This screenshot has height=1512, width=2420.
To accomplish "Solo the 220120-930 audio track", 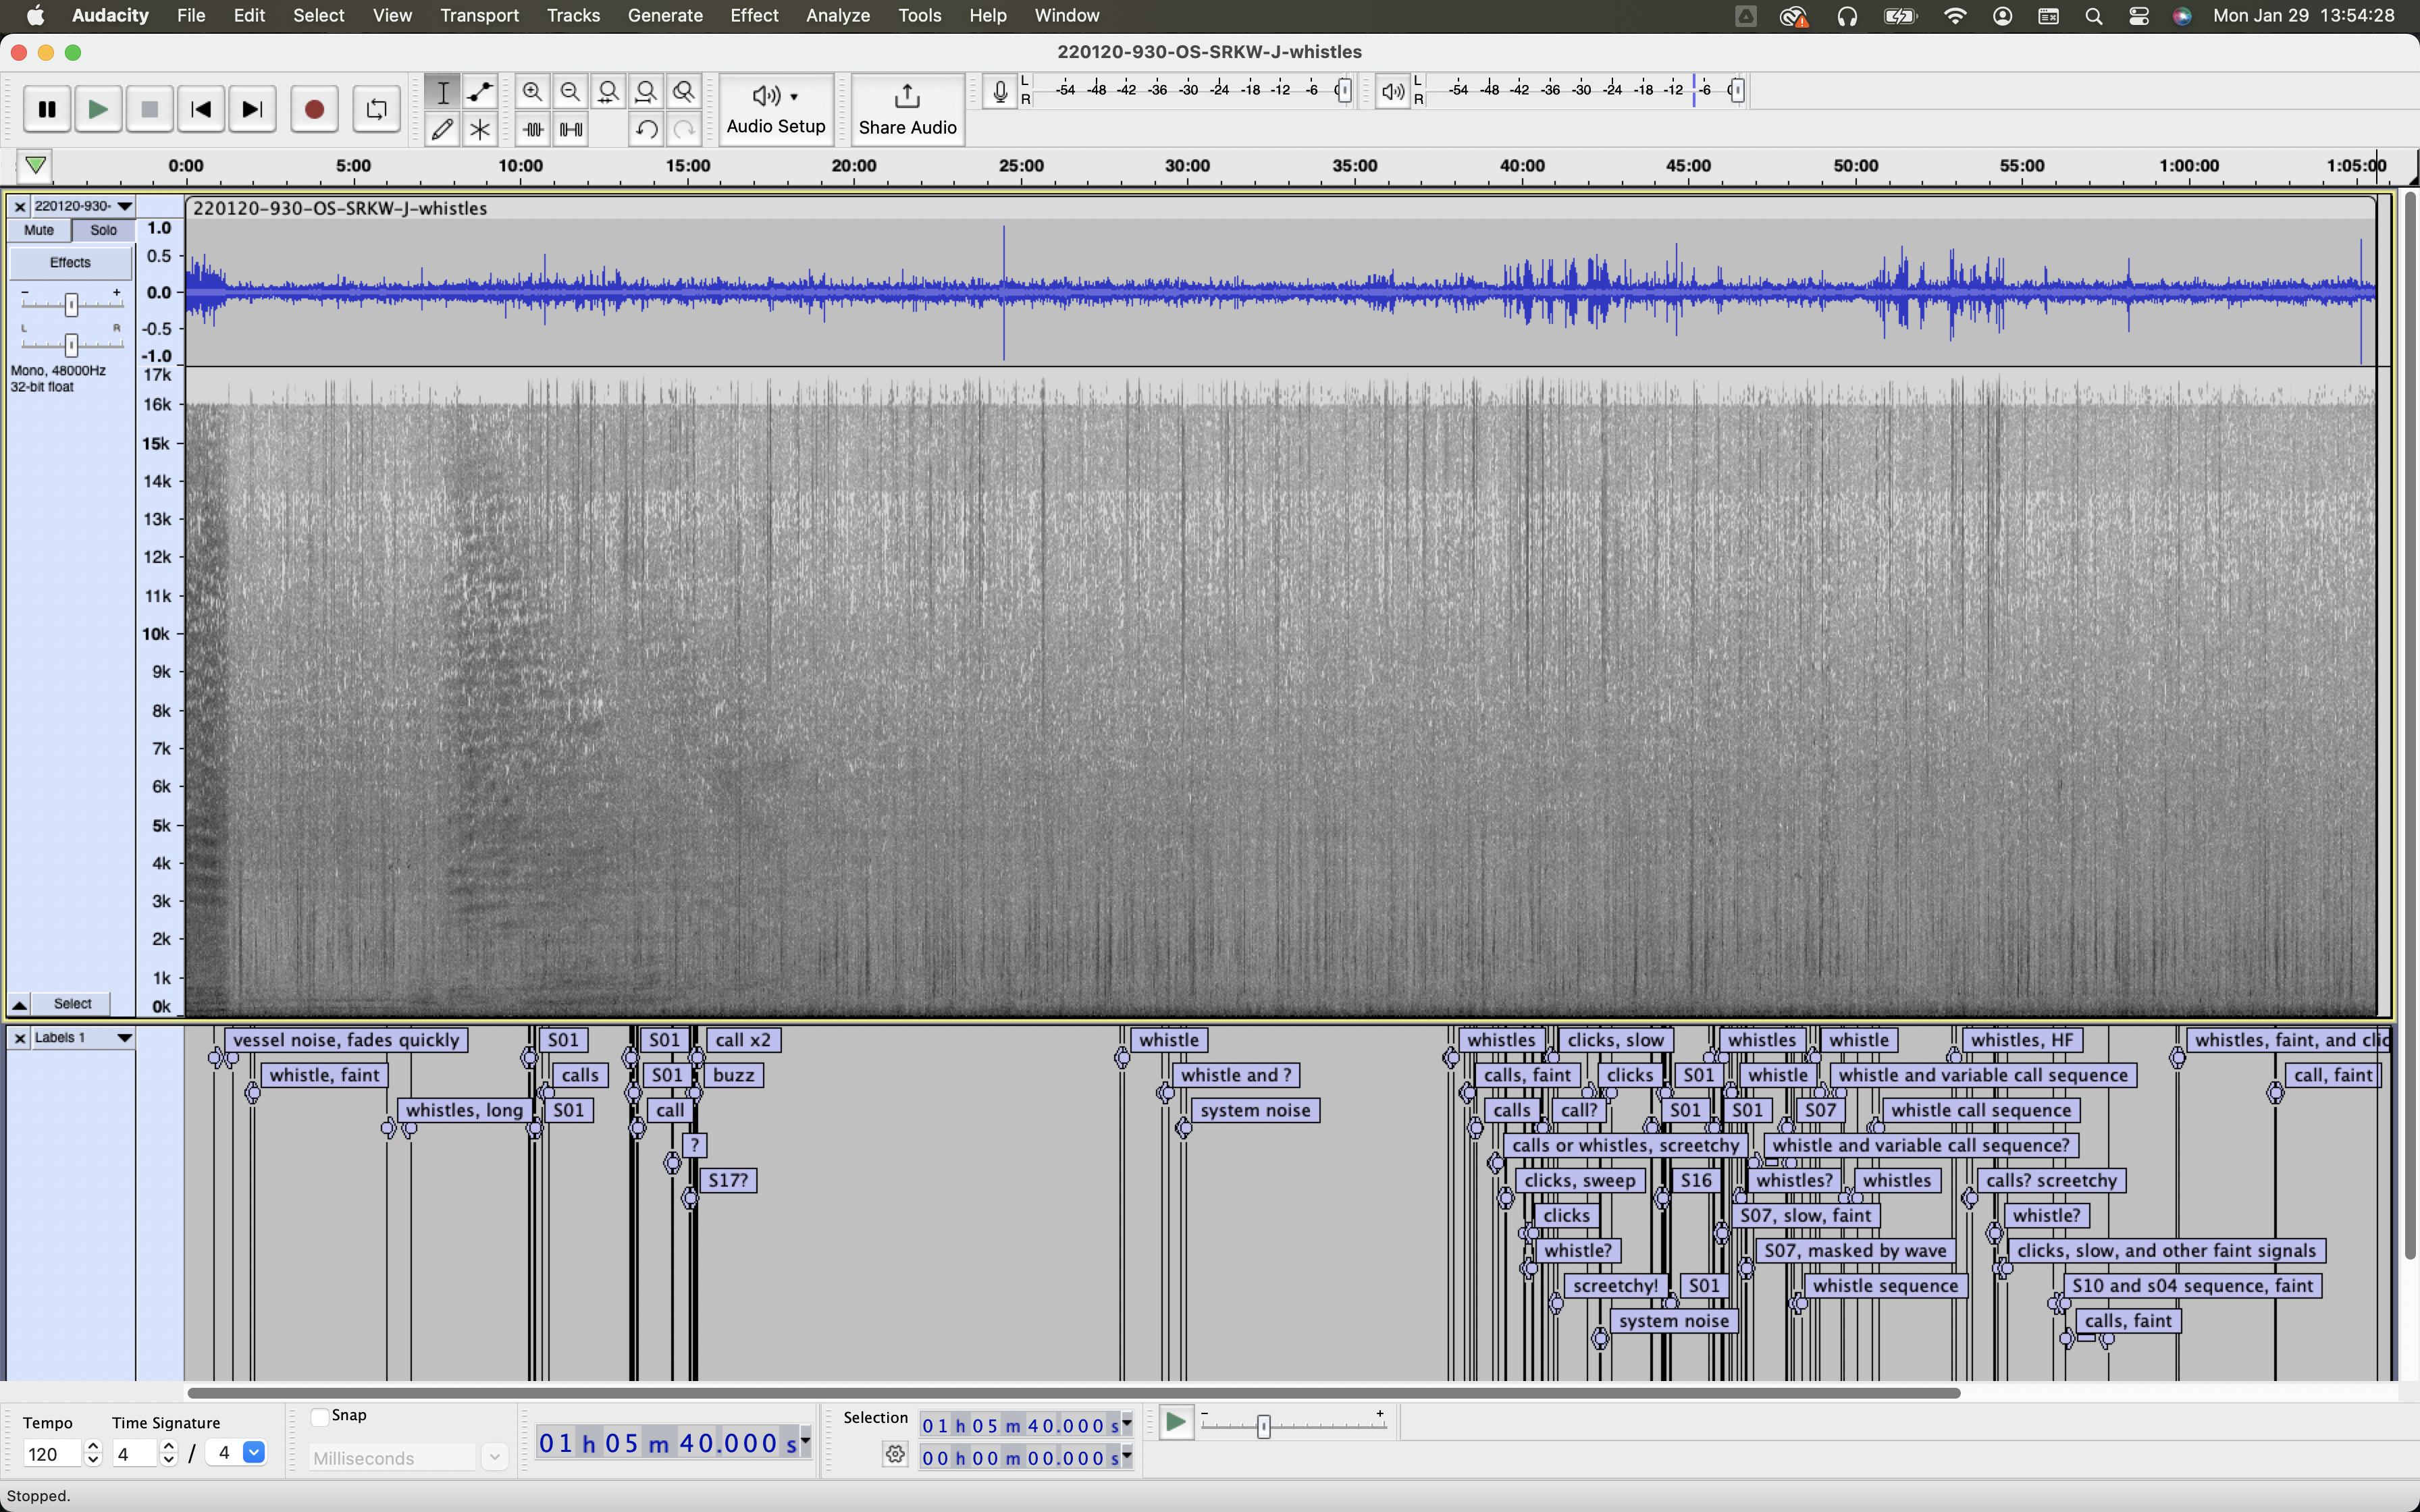I will [103, 230].
